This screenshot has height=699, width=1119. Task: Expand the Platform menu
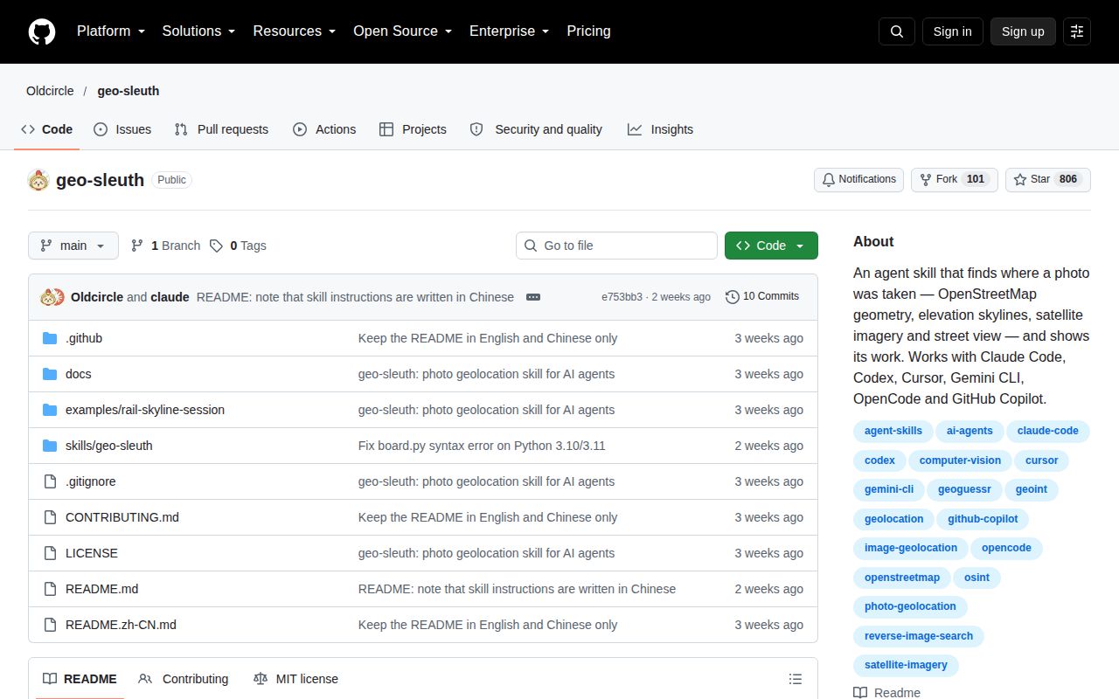point(111,31)
